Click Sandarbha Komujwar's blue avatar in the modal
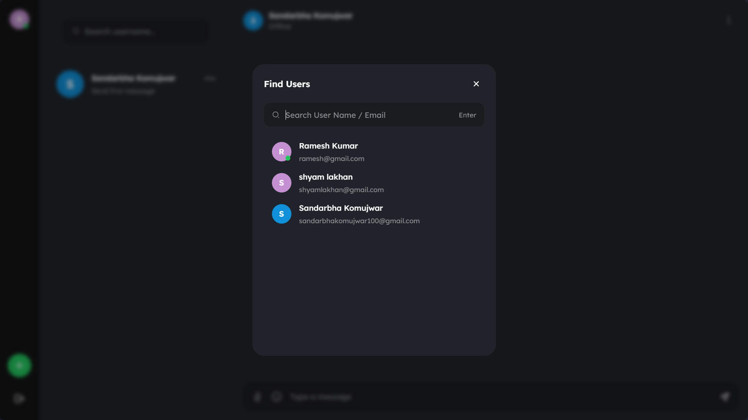Screen dimensions: 748x420 click(x=281, y=213)
